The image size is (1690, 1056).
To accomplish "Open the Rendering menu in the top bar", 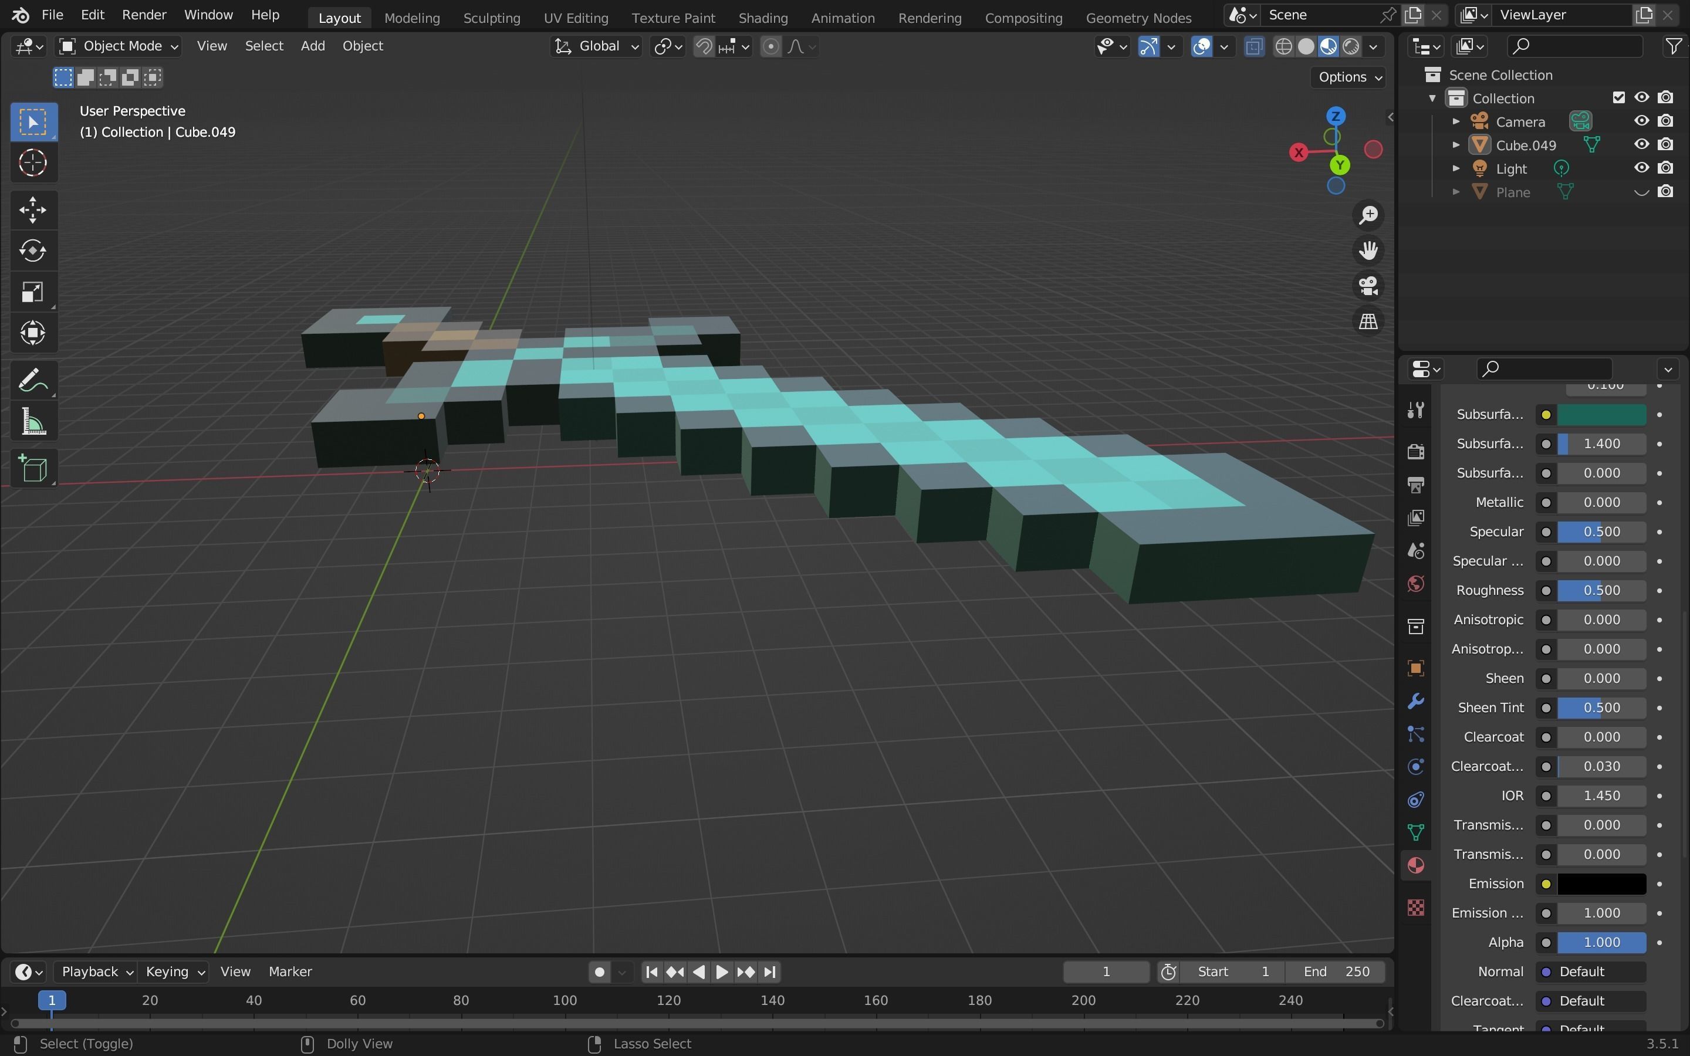I will coord(929,18).
